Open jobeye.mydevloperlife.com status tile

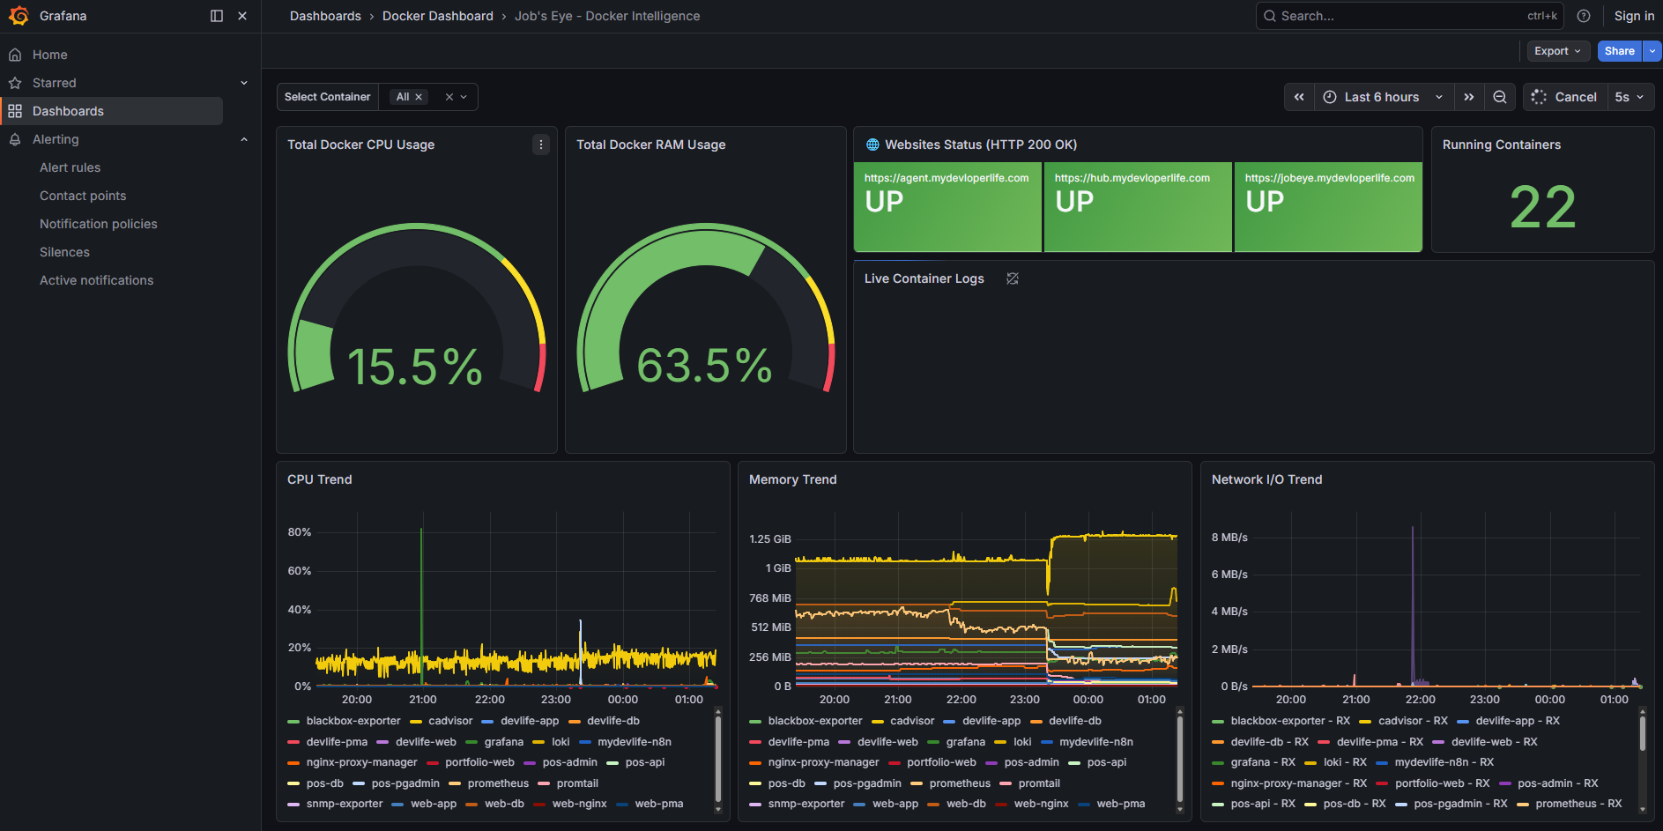[x=1328, y=207]
